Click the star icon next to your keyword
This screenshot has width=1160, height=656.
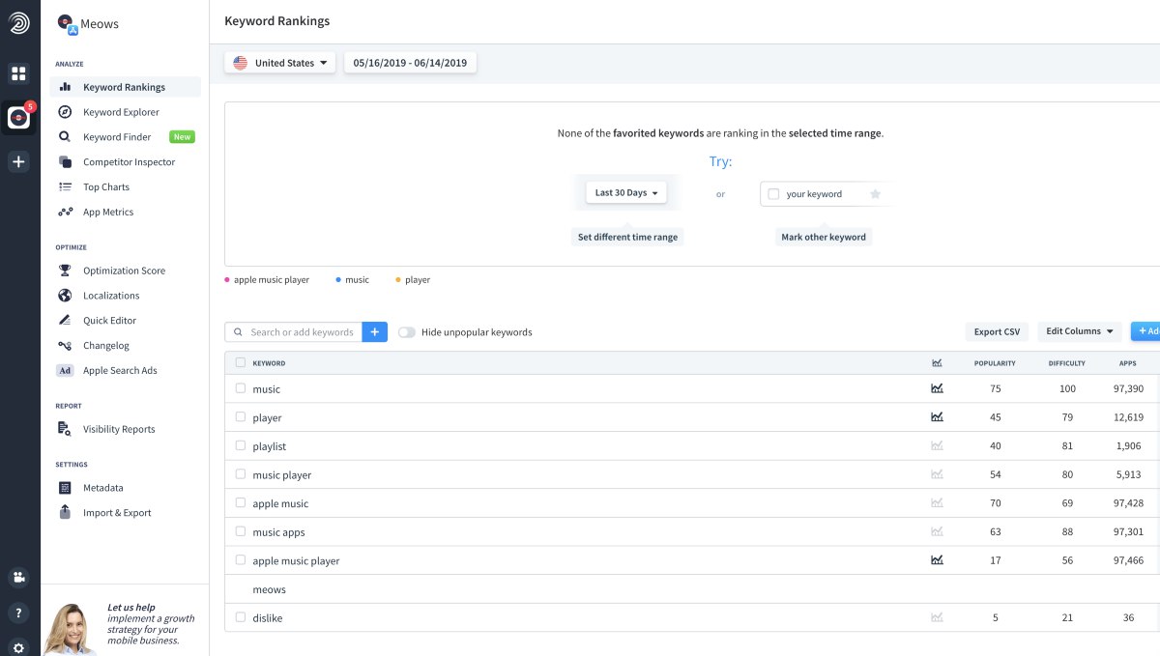(x=876, y=194)
